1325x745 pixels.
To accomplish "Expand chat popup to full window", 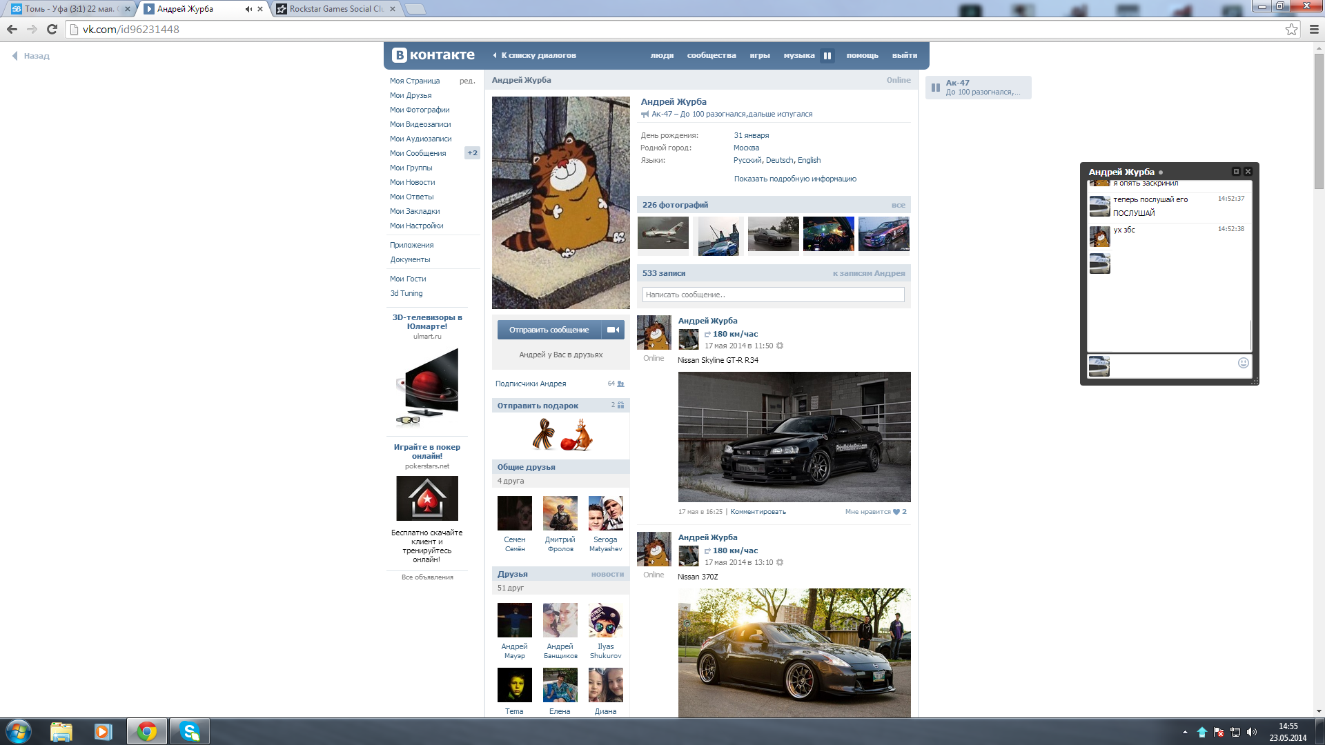I will point(1236,172).
